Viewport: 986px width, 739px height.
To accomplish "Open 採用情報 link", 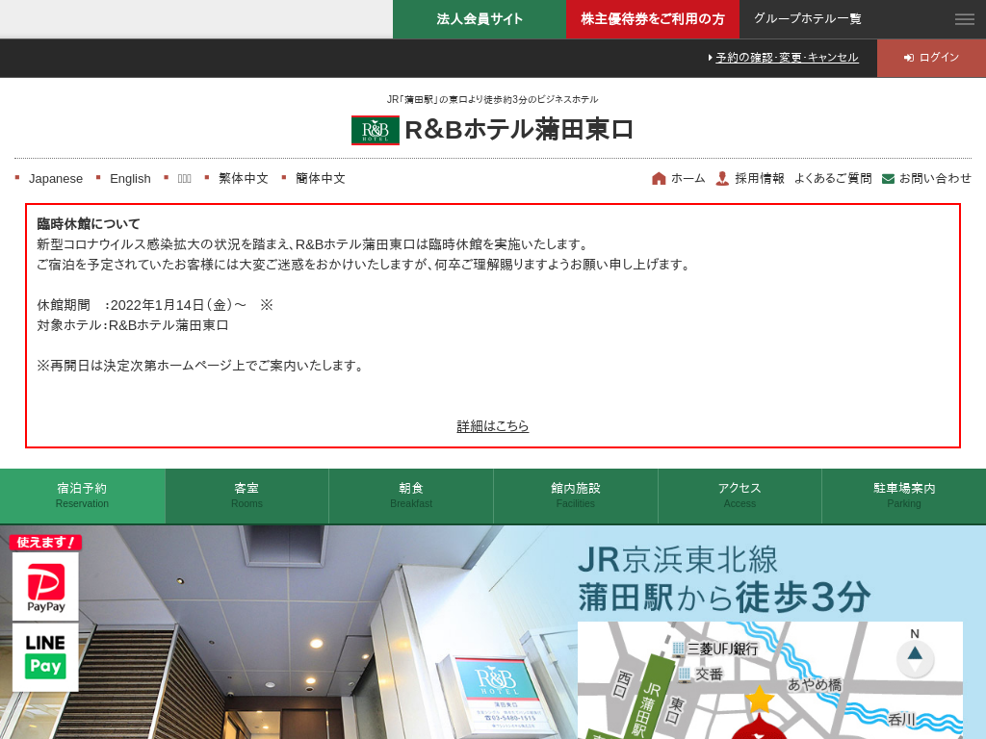I will 760,178.
